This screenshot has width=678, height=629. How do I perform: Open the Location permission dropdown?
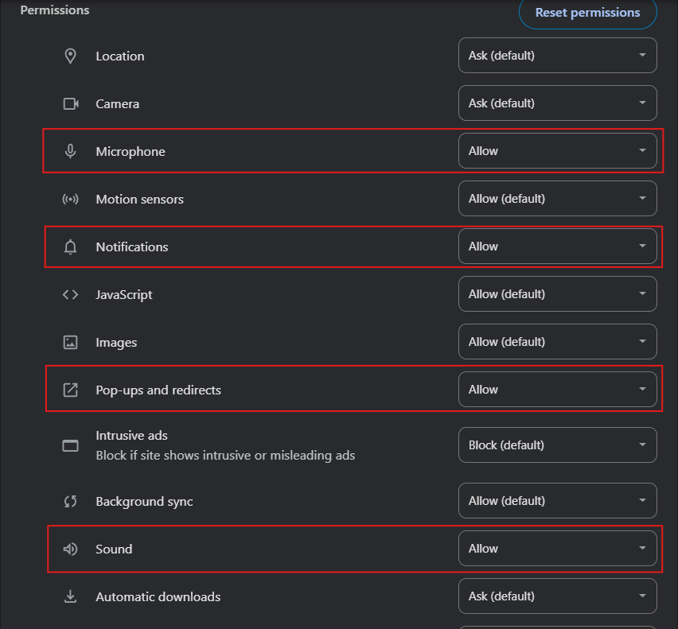point(557,56)
